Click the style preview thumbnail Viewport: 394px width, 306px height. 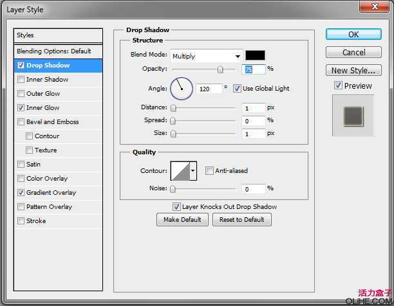[x=353, y=116]
